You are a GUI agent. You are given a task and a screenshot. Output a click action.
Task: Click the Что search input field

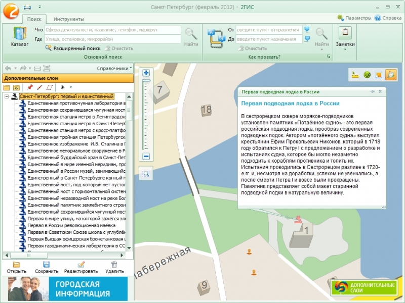click(x=112, y=30)
